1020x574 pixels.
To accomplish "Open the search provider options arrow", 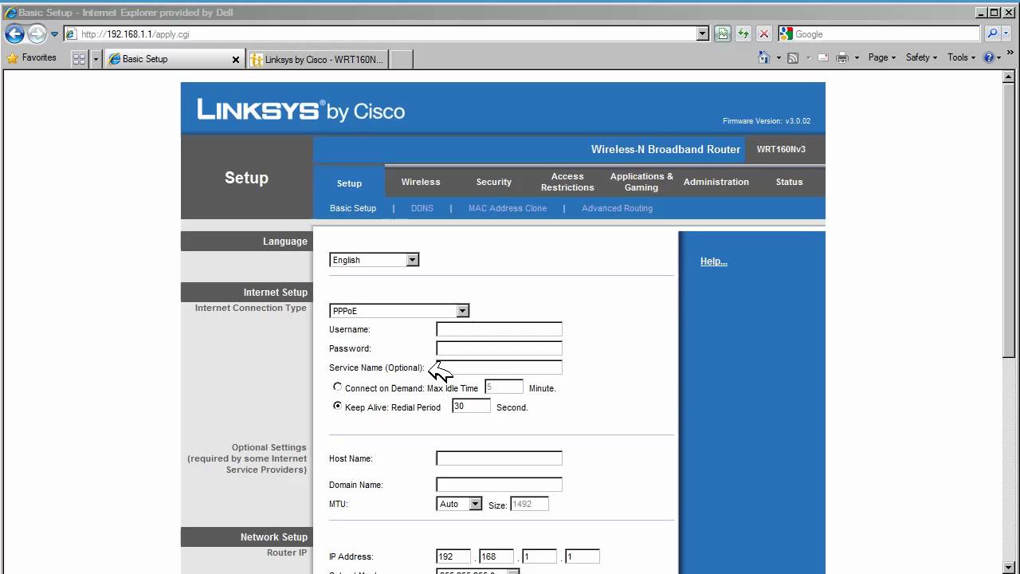I will pyautogui.click(x=1006, y=33).
